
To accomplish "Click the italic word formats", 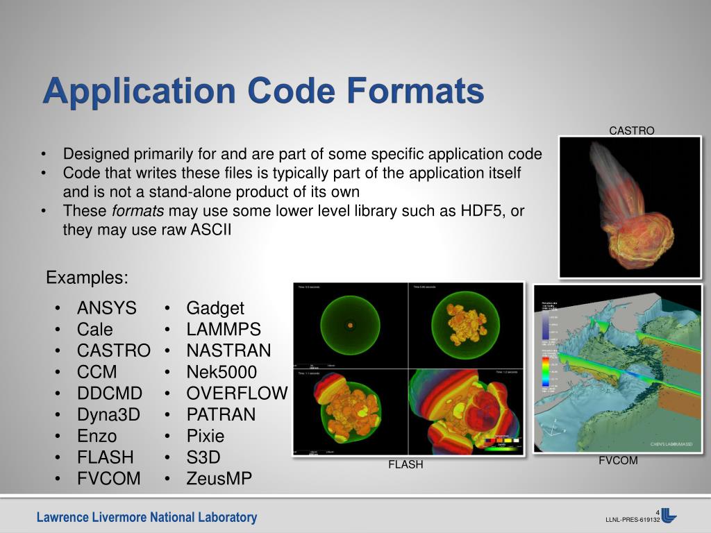I will [138, 211].
